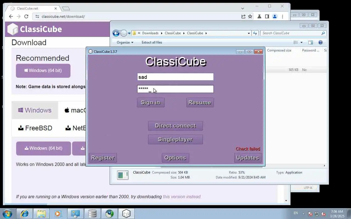Click Downloads in Explorer breadcrumb
The height and width of the screenshot is (219, 351).
(x=150, y=33)
